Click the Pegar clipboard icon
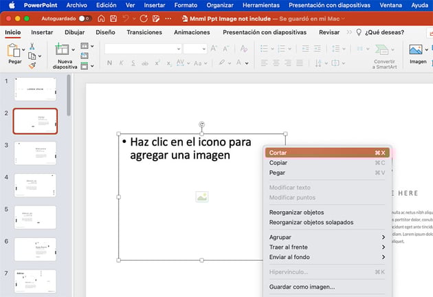433x297 pixels. pos(14,51)
